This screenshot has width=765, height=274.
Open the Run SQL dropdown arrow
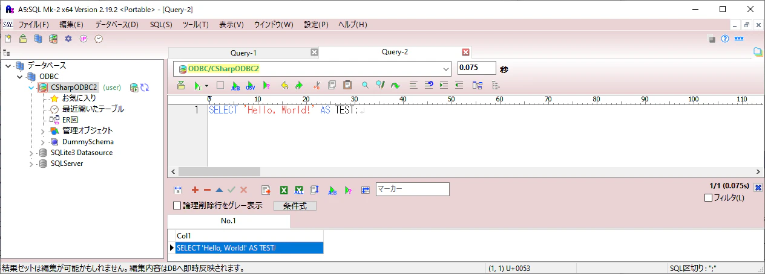[x=206, y=86]
